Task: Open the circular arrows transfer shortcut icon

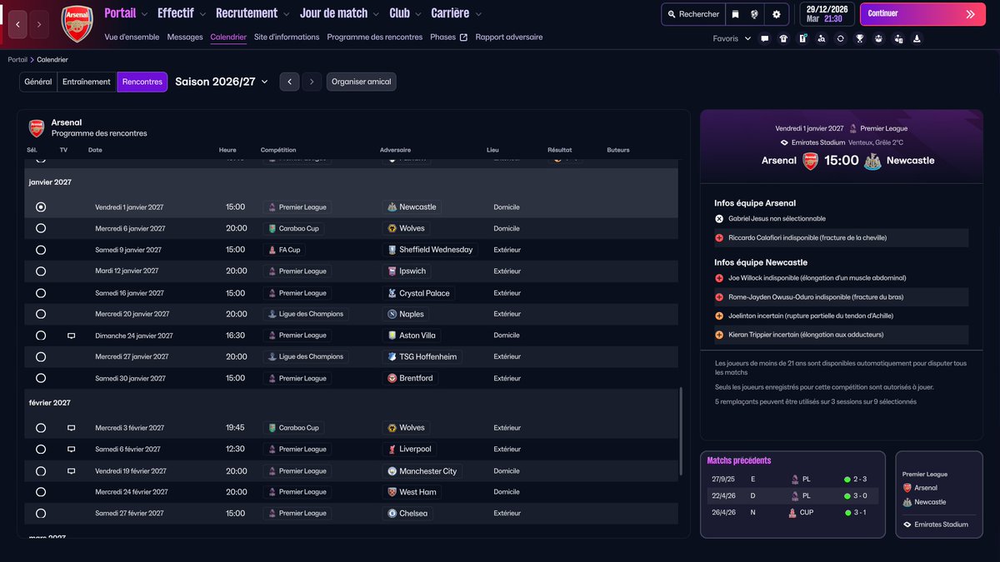Action: click(x=841, y=38)
